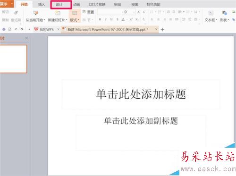236x176 pixels.
Task: Toggle the bullet list button
Action: coord(152,12)
